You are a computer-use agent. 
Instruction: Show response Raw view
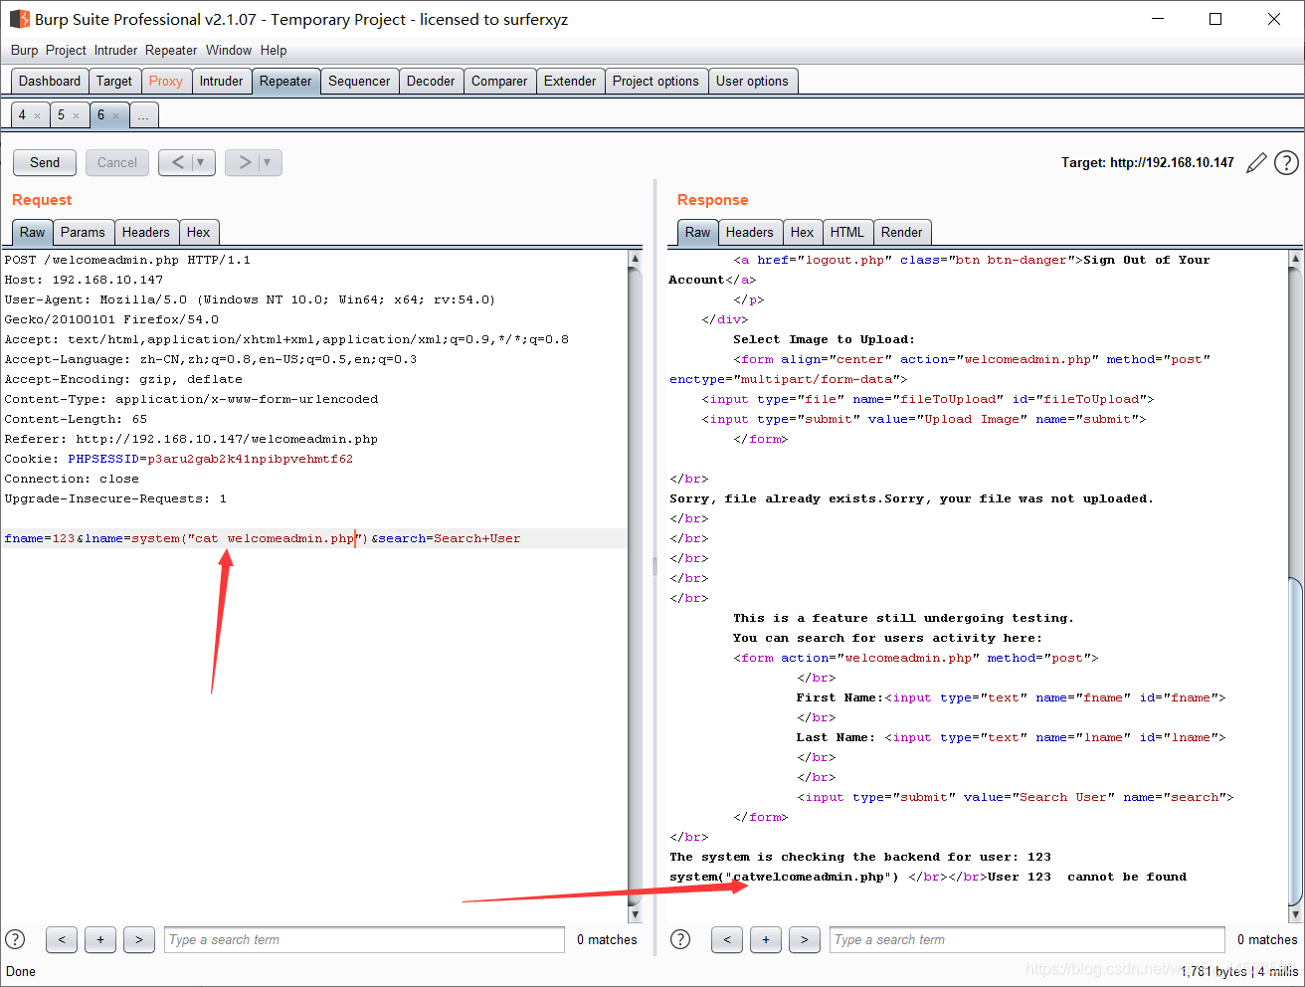click(698, 232)
